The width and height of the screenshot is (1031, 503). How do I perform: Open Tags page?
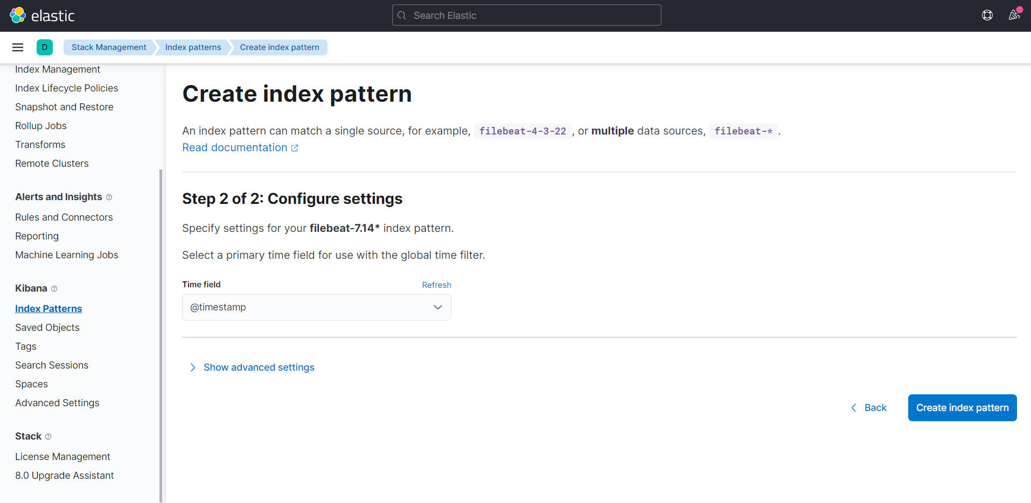[x=26, y=346]
